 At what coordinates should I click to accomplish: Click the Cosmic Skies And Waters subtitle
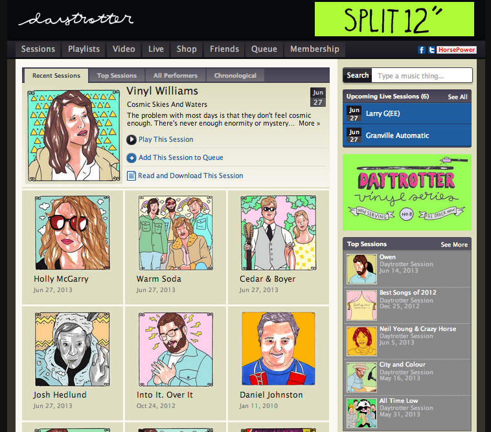click(x=167, y=104)
